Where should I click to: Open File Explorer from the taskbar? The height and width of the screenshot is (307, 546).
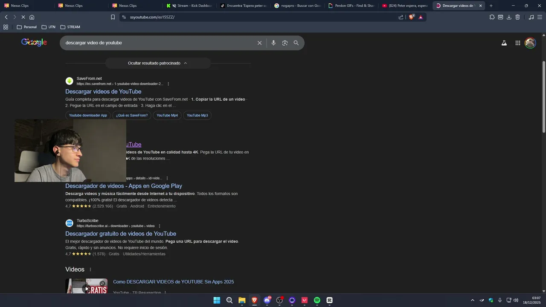(242, 300)
